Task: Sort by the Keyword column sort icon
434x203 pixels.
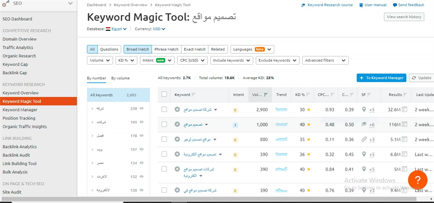Action: [x=193, y=94]
